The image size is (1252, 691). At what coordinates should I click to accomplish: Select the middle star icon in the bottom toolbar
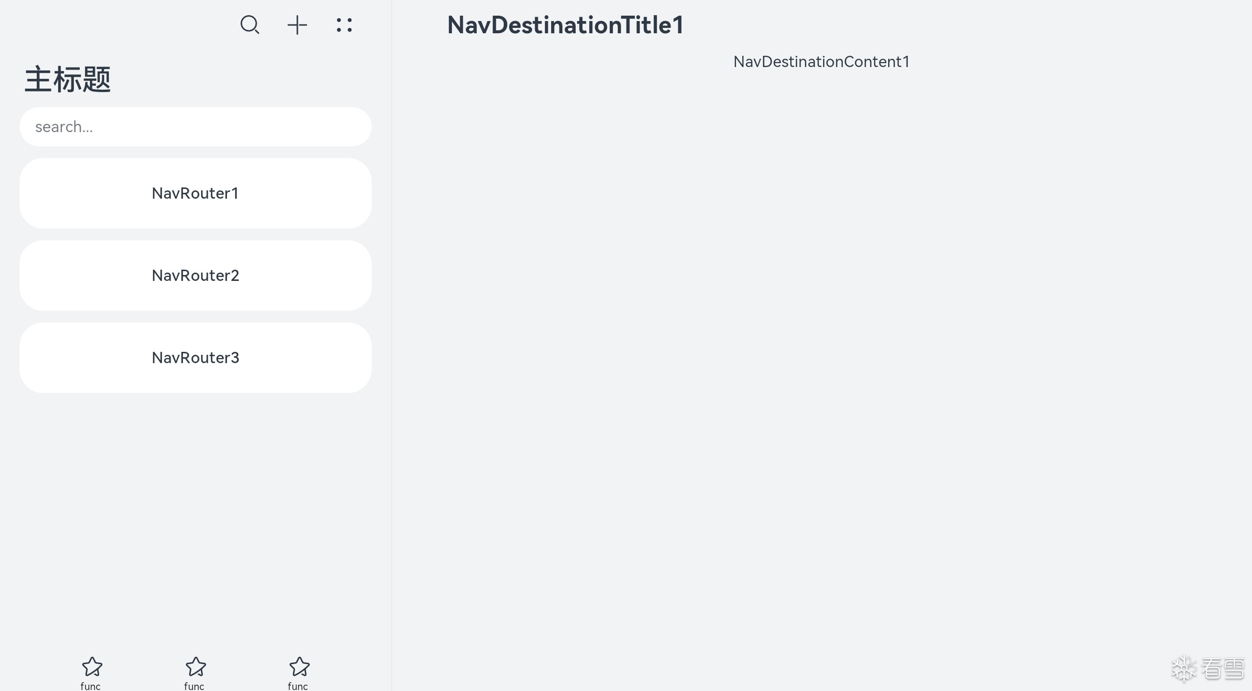[x=196, y=667]
